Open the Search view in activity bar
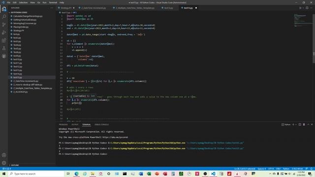 pos(4,17)
